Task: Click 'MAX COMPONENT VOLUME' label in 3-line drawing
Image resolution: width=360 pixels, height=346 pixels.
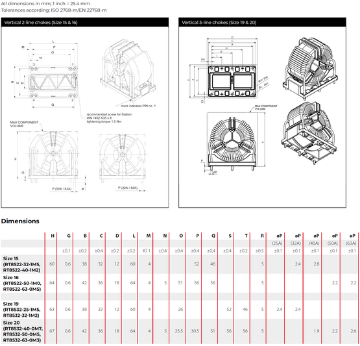Action: [x=266, y=108]
